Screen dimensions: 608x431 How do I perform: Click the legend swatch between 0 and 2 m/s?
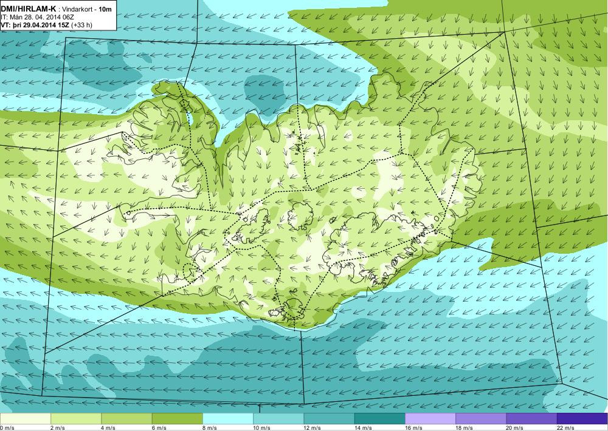(25, 419)
